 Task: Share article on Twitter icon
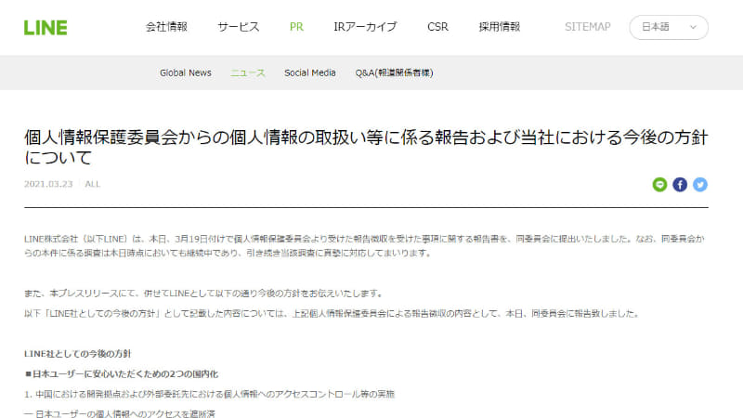click(x=700, y=184)
